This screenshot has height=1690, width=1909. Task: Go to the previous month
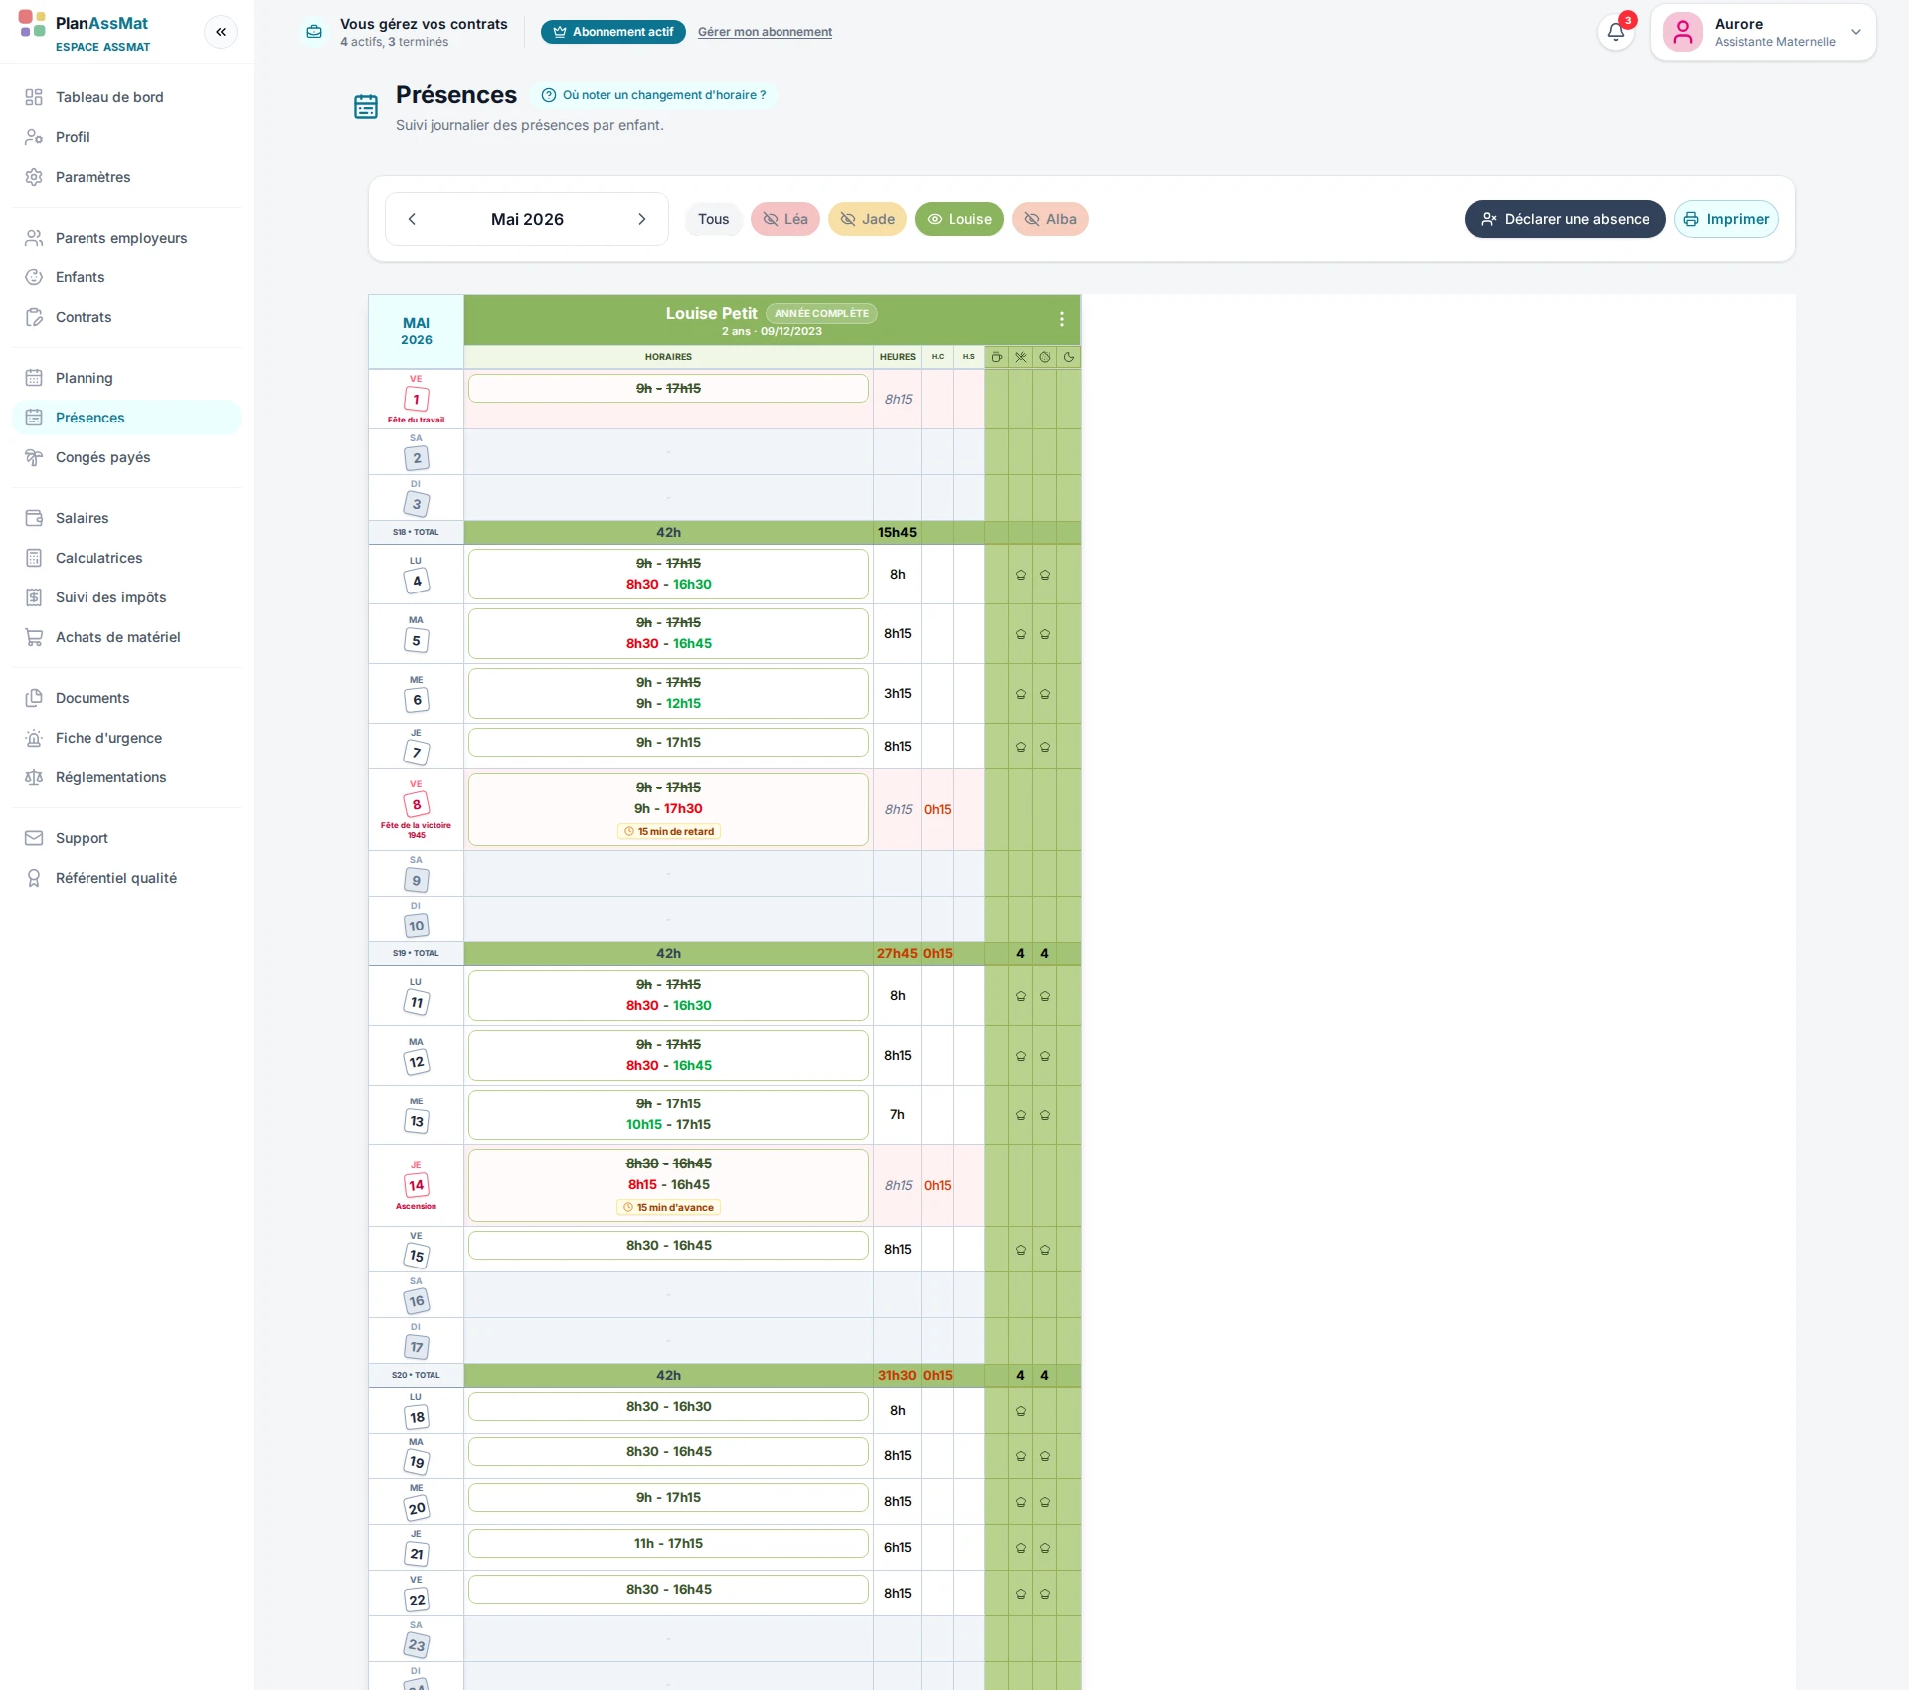point(412,219)
